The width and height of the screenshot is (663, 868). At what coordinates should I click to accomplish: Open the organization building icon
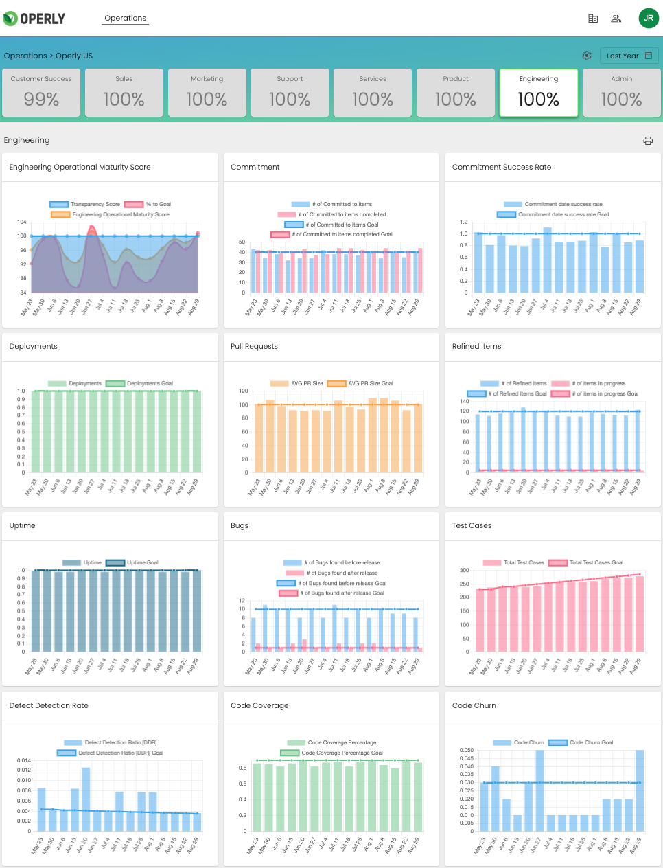593,19
